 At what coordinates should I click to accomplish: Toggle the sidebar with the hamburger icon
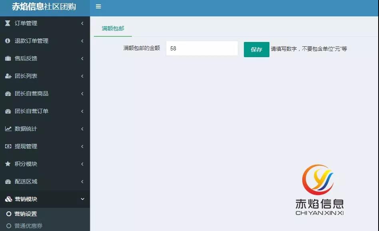[x=98, y=6]
